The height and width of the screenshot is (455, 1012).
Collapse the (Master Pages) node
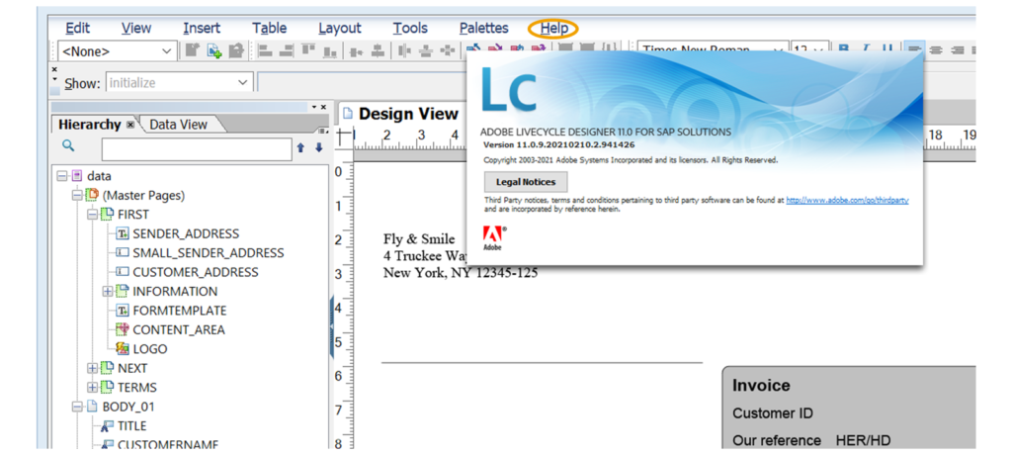coord(77,195)
